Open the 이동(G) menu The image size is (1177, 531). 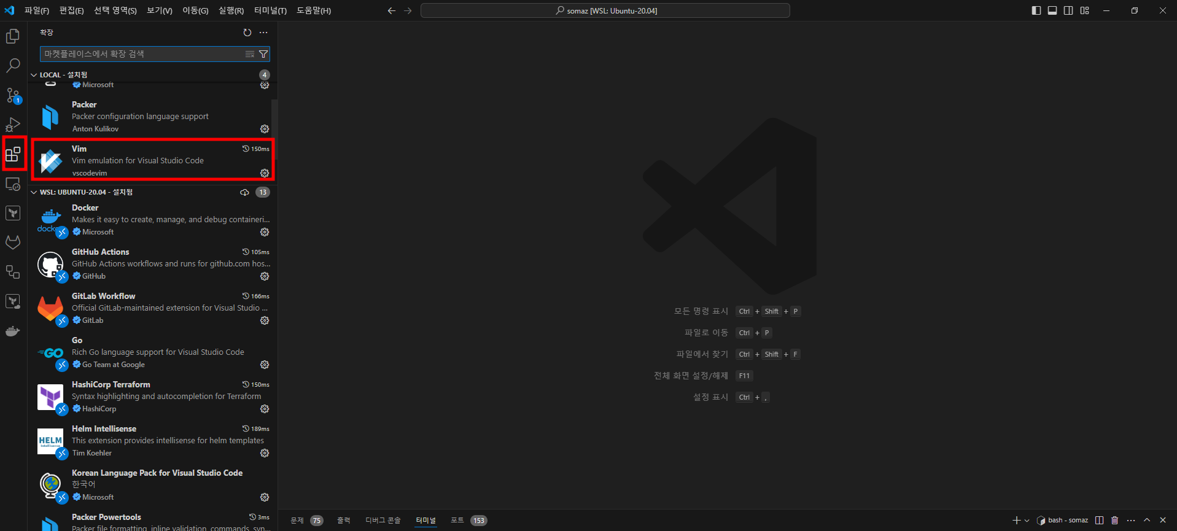point(195,10)
